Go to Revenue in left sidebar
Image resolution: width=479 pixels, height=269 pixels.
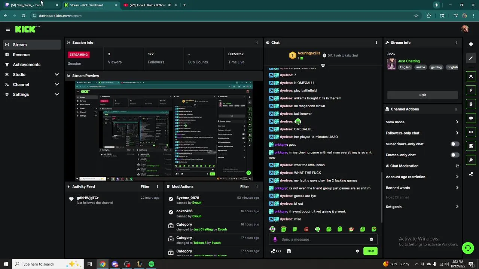(x=32, y=55)
